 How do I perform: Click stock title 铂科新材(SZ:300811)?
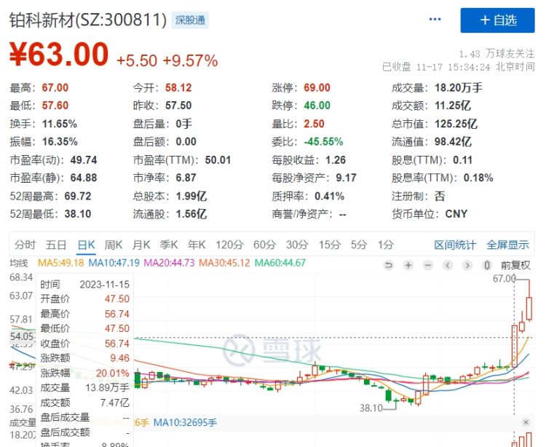88,20
